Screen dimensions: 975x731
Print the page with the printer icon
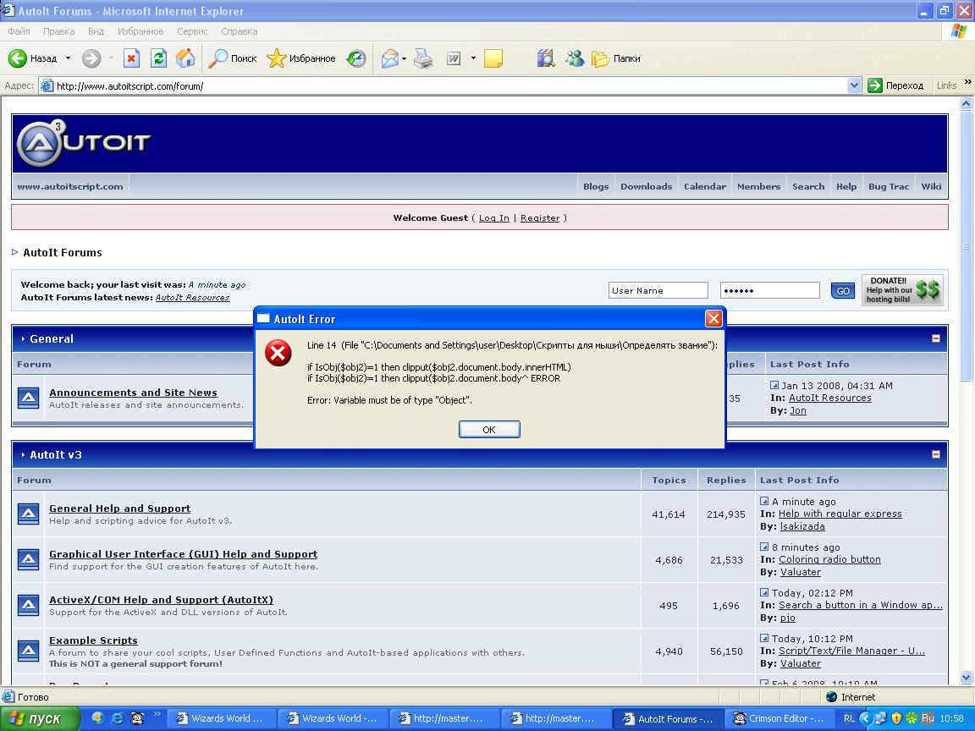424,58
